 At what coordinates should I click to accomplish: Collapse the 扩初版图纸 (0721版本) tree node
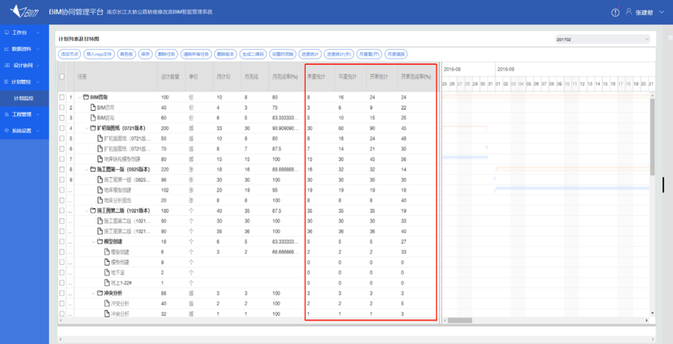point(86,128)
